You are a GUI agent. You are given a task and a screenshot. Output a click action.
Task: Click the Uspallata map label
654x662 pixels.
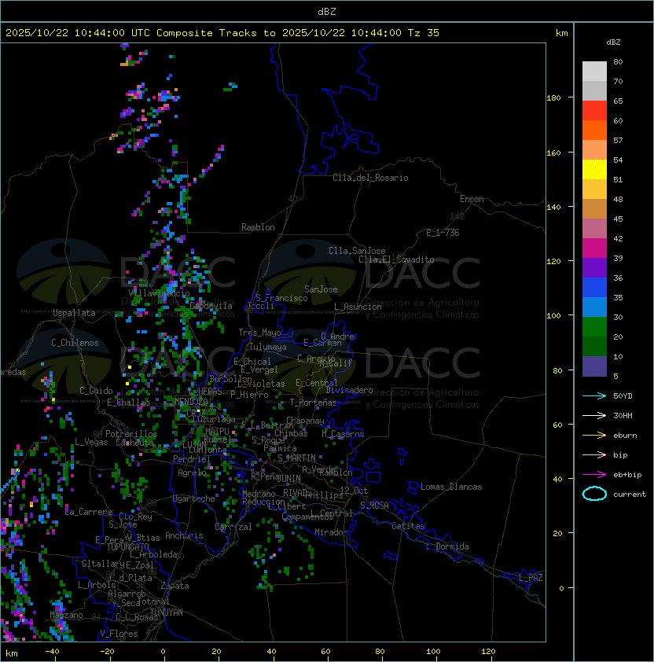[74, 313]
